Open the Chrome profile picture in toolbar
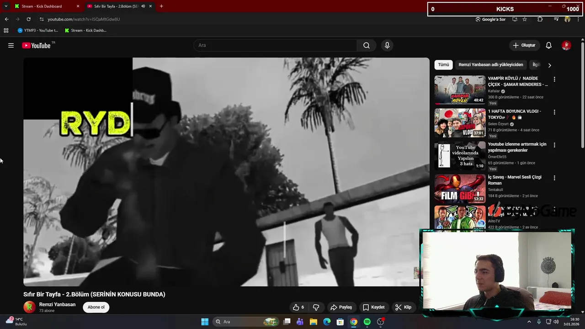Image resolution: width=585 pixels, height=329 pixels. click(x=567, y=19)
